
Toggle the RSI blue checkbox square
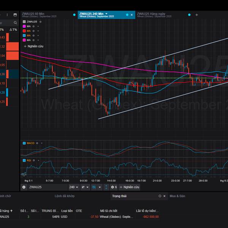pyautogui.click(x=24, y=160)
